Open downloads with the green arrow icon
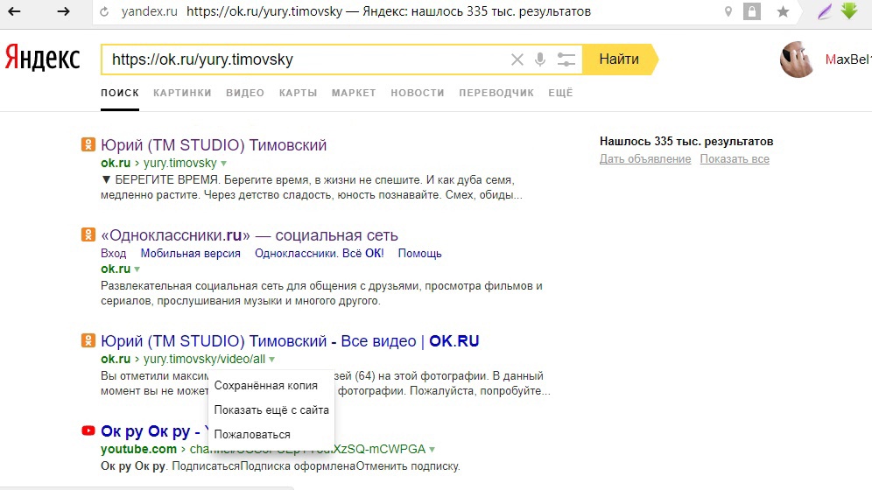 849,10
